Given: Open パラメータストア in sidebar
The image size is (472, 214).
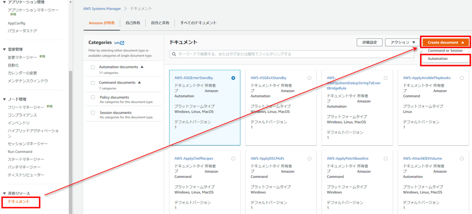Looking at the screenshot, I should coord(22,31).
